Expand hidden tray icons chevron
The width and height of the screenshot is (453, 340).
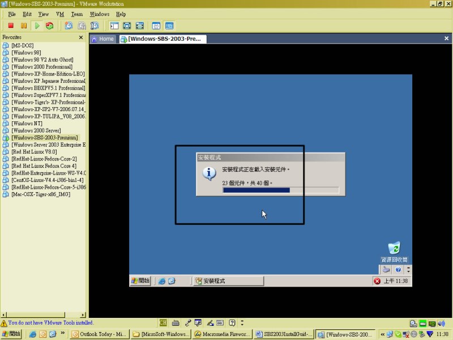383,334
